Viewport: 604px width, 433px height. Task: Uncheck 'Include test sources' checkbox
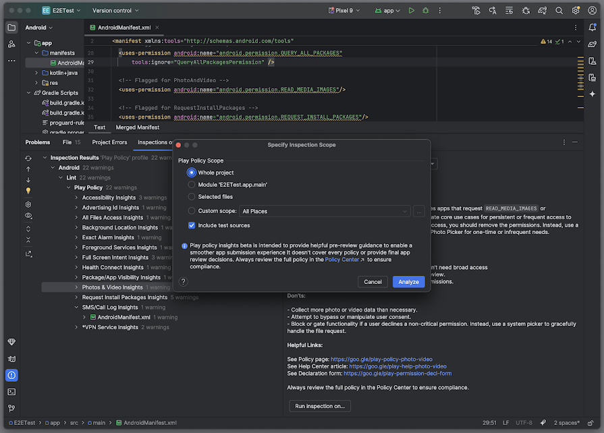click(192, 225)
